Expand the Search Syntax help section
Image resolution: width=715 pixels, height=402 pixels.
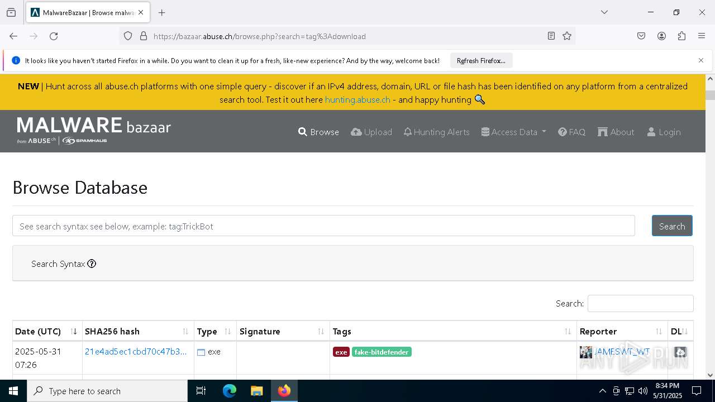tap(64, 264)
